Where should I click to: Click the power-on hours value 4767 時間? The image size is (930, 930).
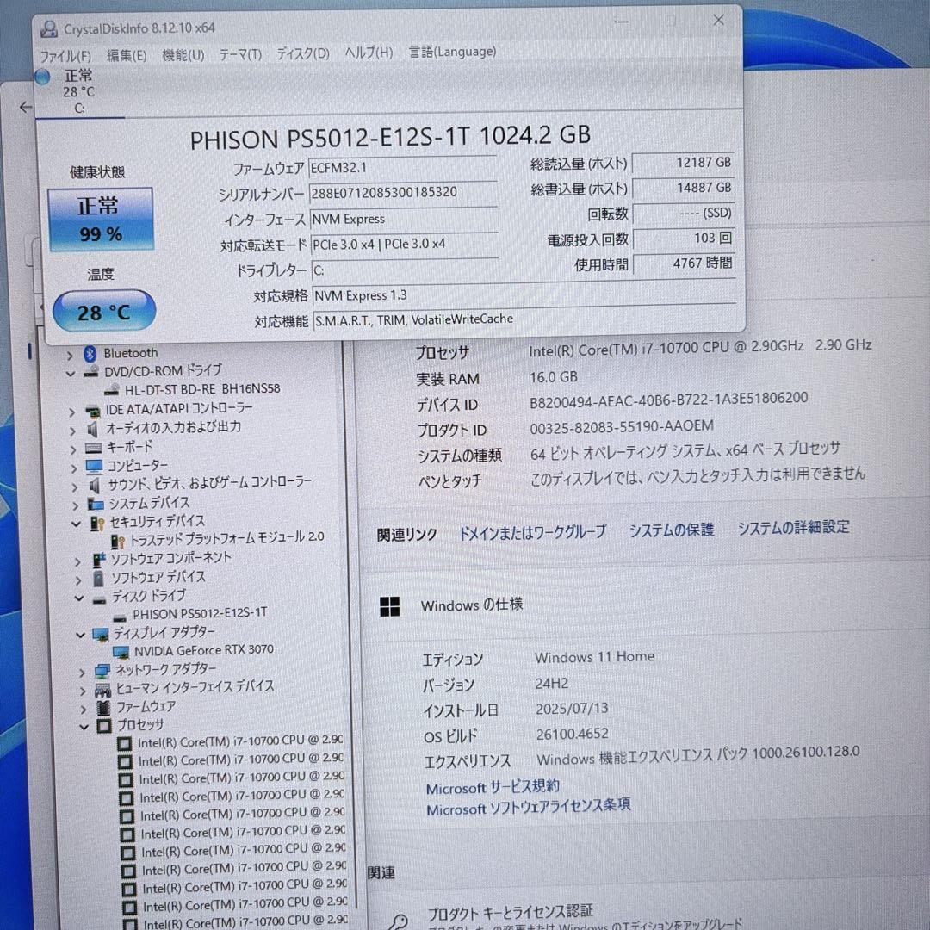coord(683,263)
